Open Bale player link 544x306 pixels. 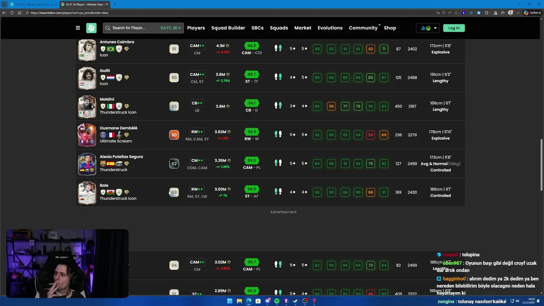(104, 185)
